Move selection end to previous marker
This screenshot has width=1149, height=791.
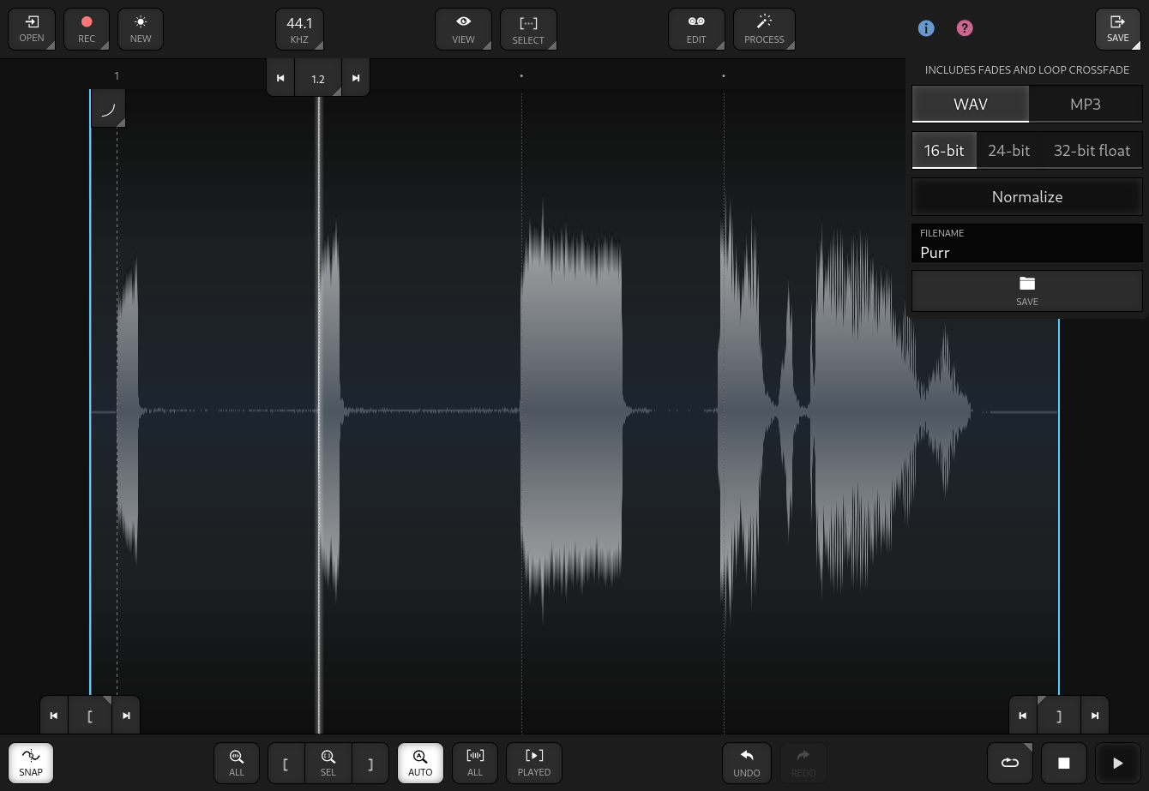pos(1023,716)
